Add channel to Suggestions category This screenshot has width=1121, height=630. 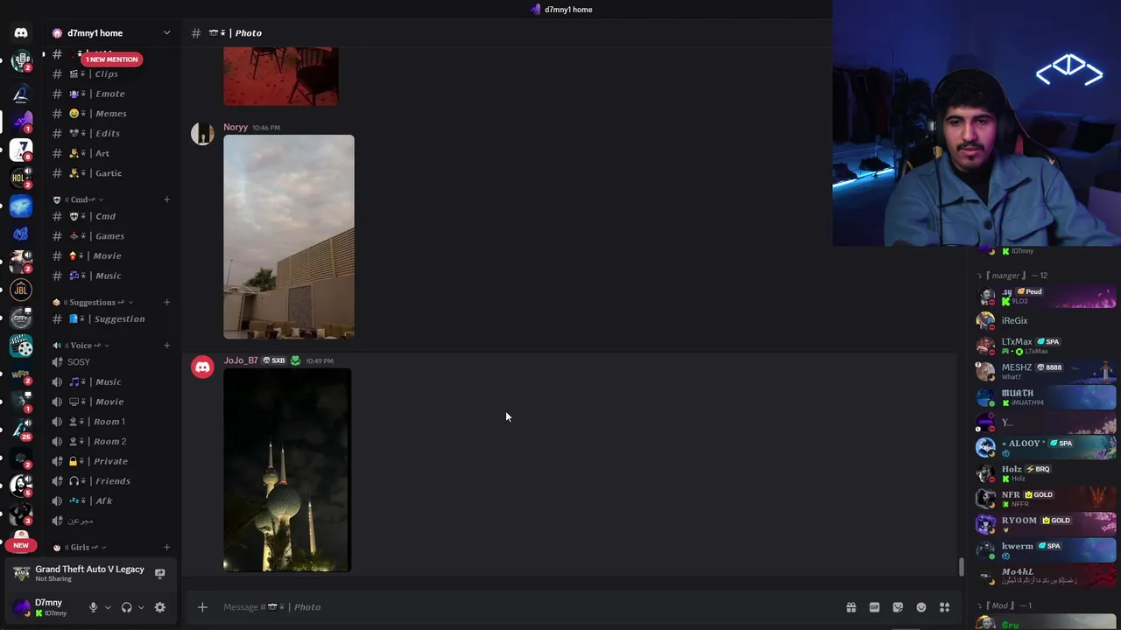pos(166,303)
